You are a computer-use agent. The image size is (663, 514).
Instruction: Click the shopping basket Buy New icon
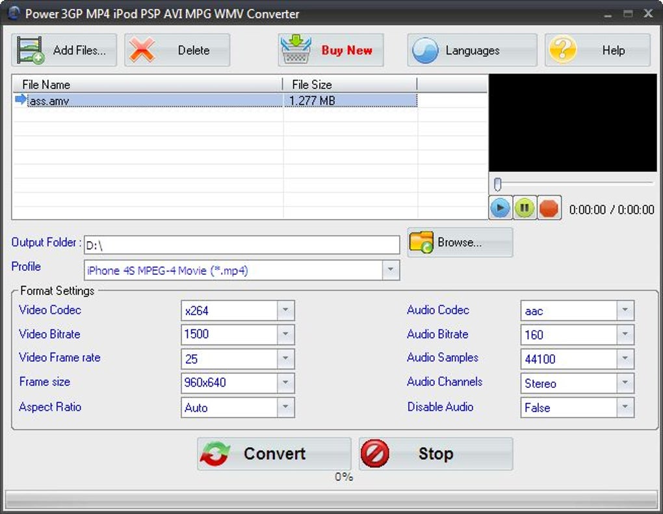point(296,50)
